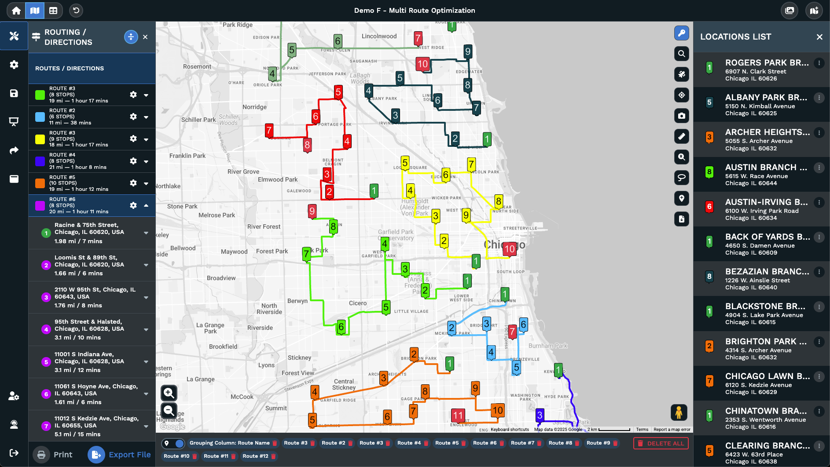The image size is (830, 467).
Task: Switch to the home view
Action: (x=16, y=11)
